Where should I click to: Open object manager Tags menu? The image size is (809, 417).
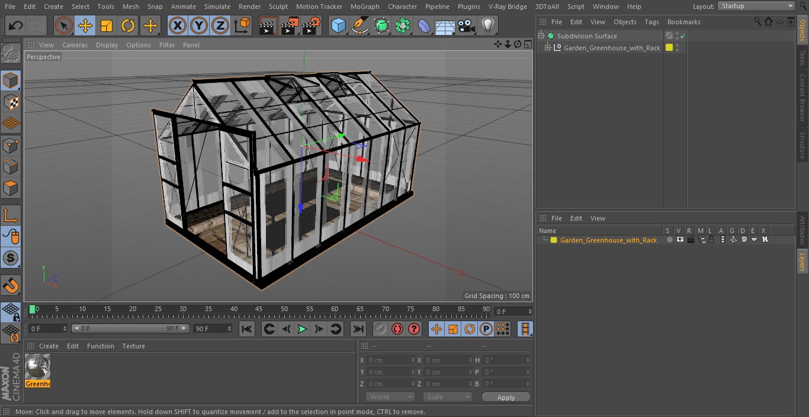point(651,22)
